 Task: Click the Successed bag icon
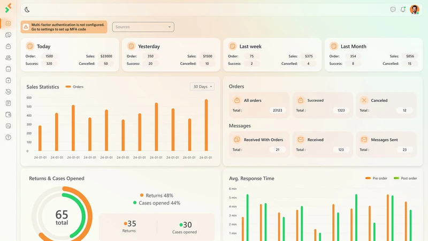[301, 100]
